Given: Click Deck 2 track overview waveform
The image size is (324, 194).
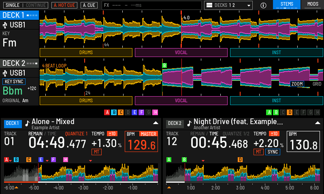Looking at the screenshot, I should (x=243, y=172).
